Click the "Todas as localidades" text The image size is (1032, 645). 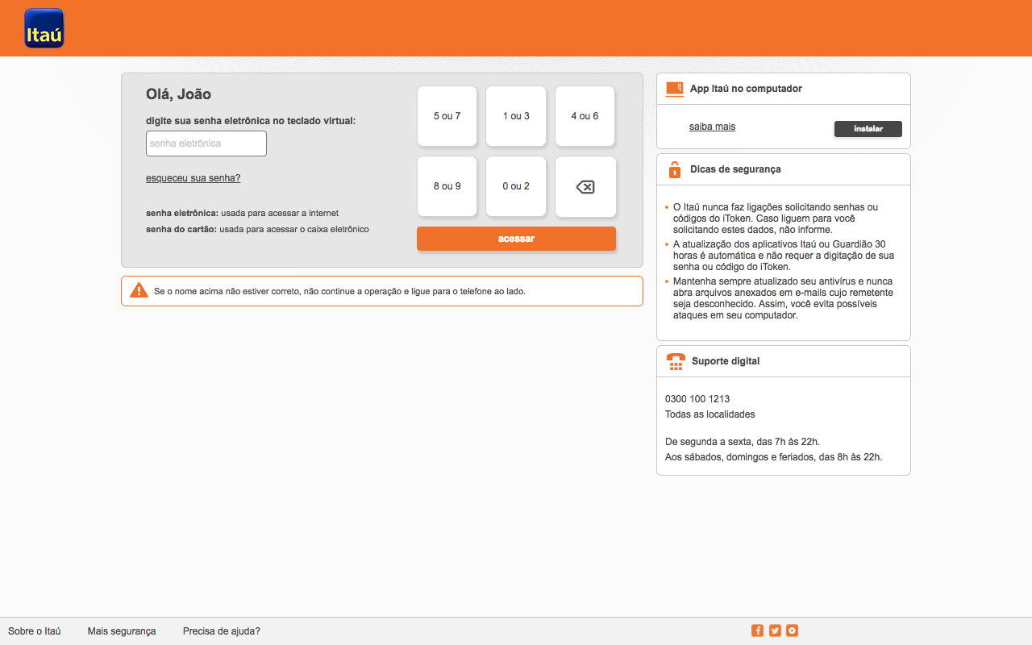point(710,414)
